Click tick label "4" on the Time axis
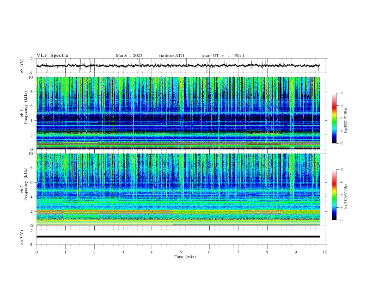This screenshot has width=366, height=283. (x=152, y=252)
